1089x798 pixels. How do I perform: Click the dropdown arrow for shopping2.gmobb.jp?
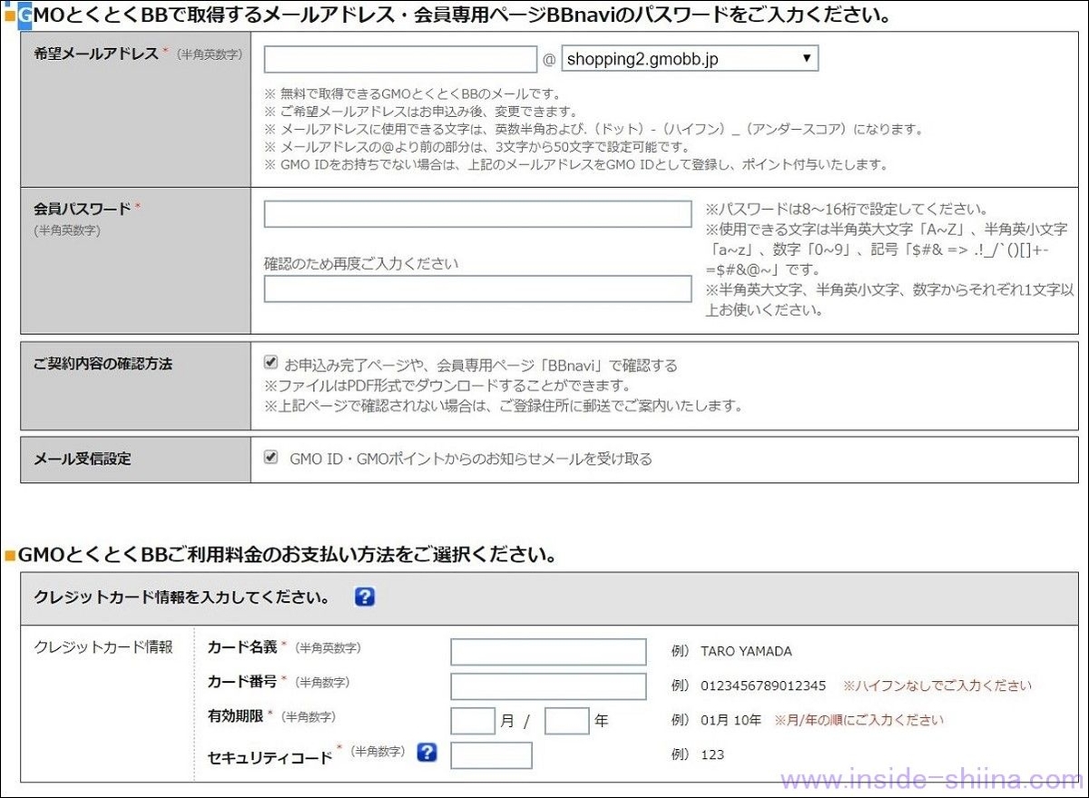click(x=806, y=57)
